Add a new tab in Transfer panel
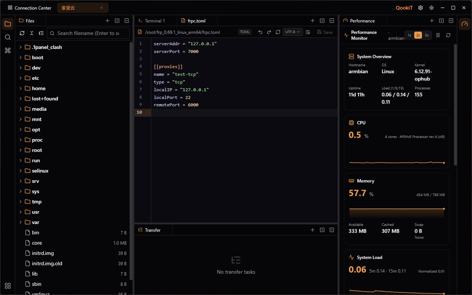 tap(313, 230)
